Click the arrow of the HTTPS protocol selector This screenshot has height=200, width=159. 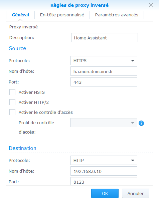point(133,60)
